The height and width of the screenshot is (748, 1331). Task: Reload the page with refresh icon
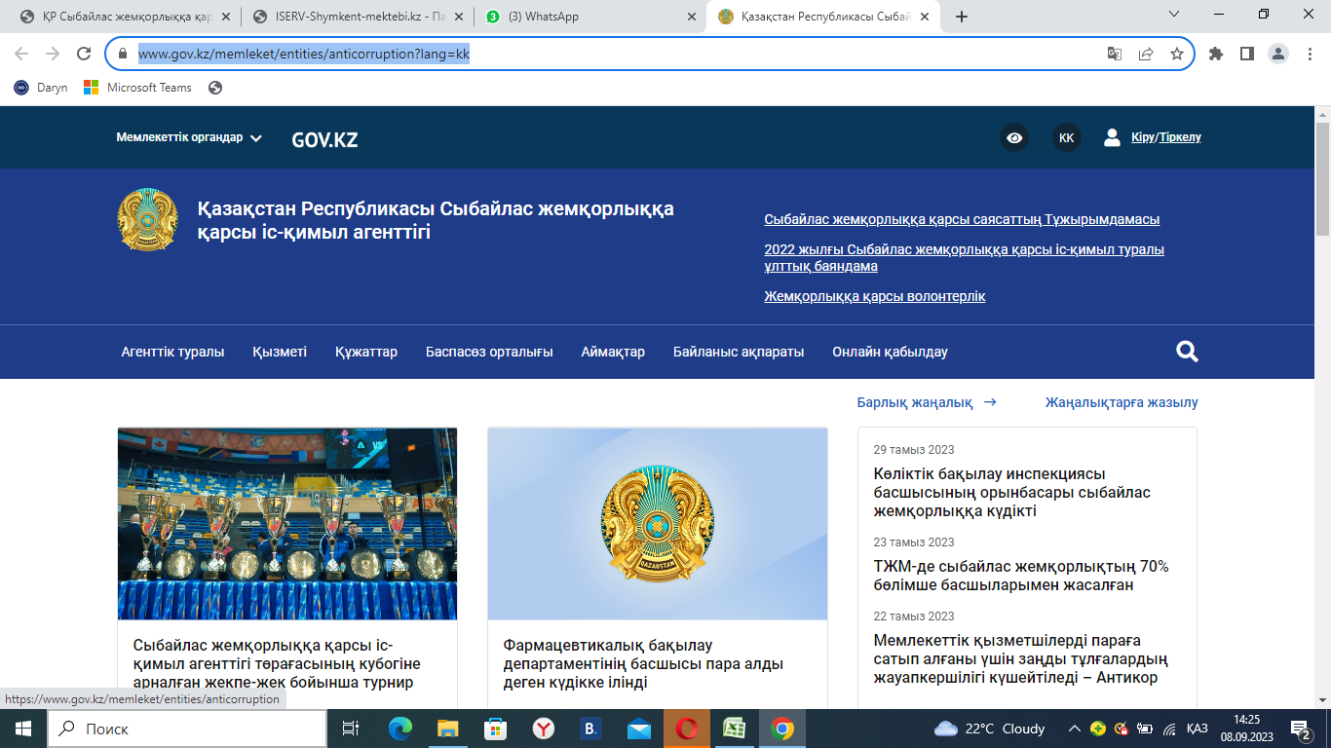click(84, 55)
